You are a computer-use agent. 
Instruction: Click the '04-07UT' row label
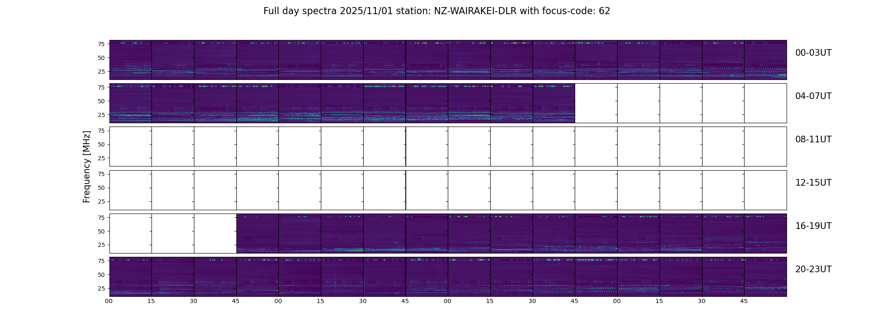click(x=813, y=96)
